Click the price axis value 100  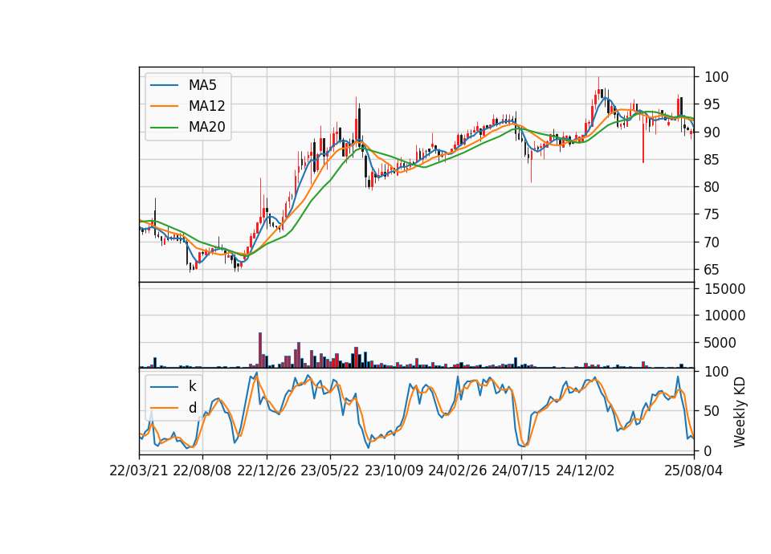coord(716,77)
